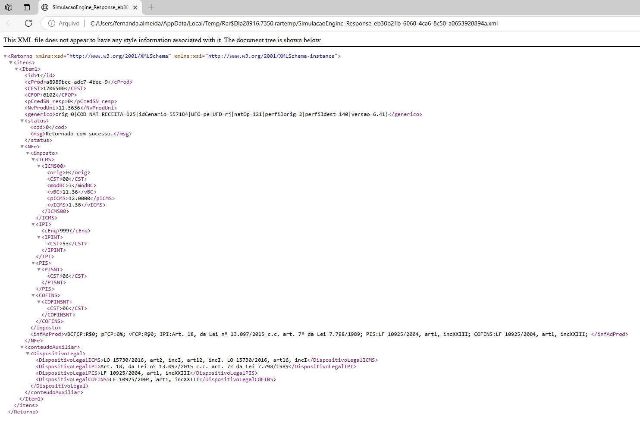Collapse the PISNT node

coord(39,269)
